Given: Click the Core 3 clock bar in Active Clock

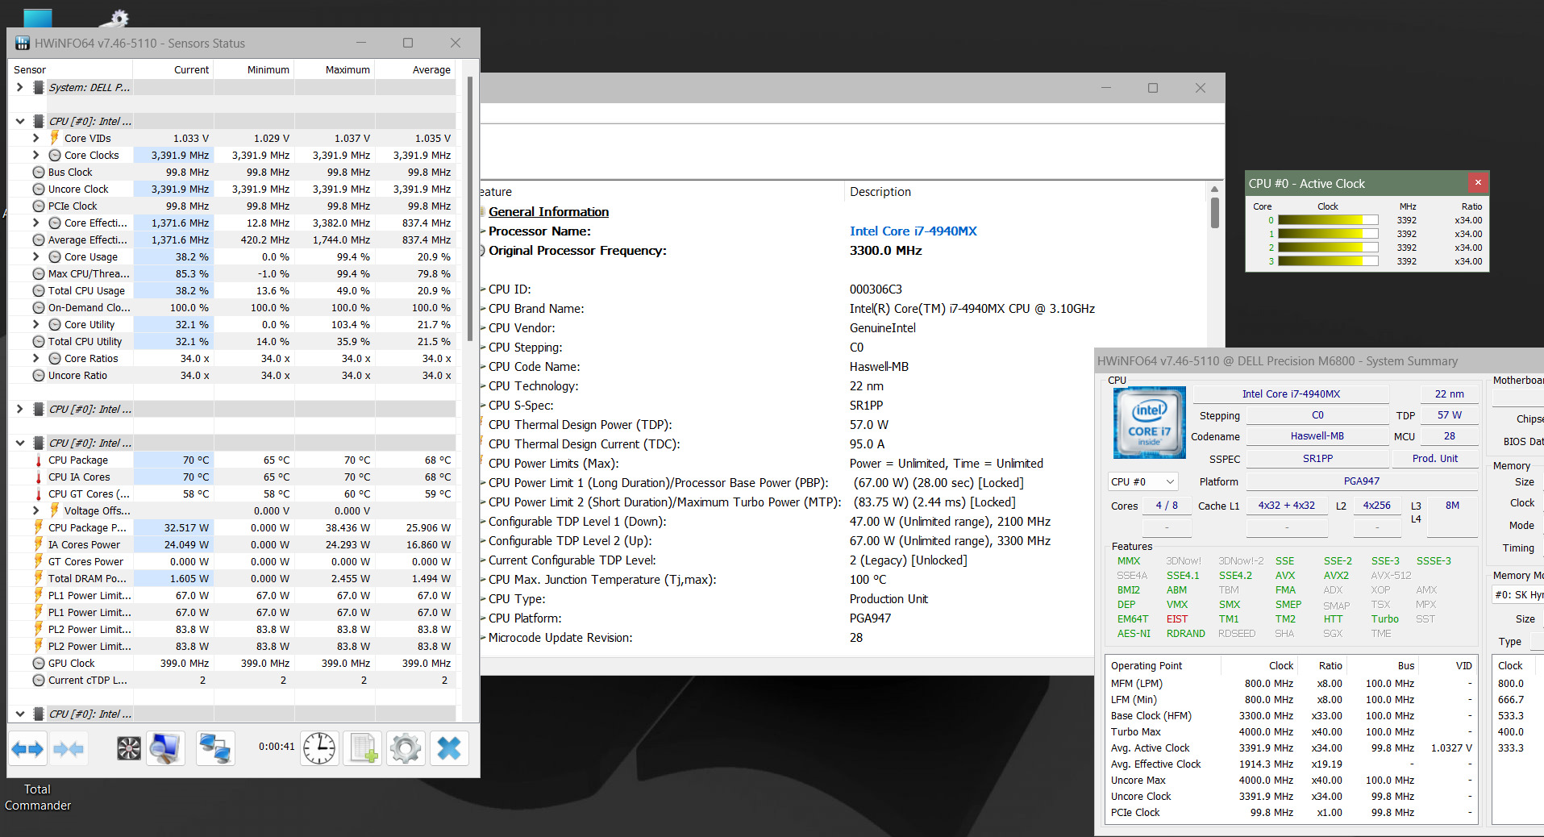Looking at the screenshot, I should point(1328,261).
